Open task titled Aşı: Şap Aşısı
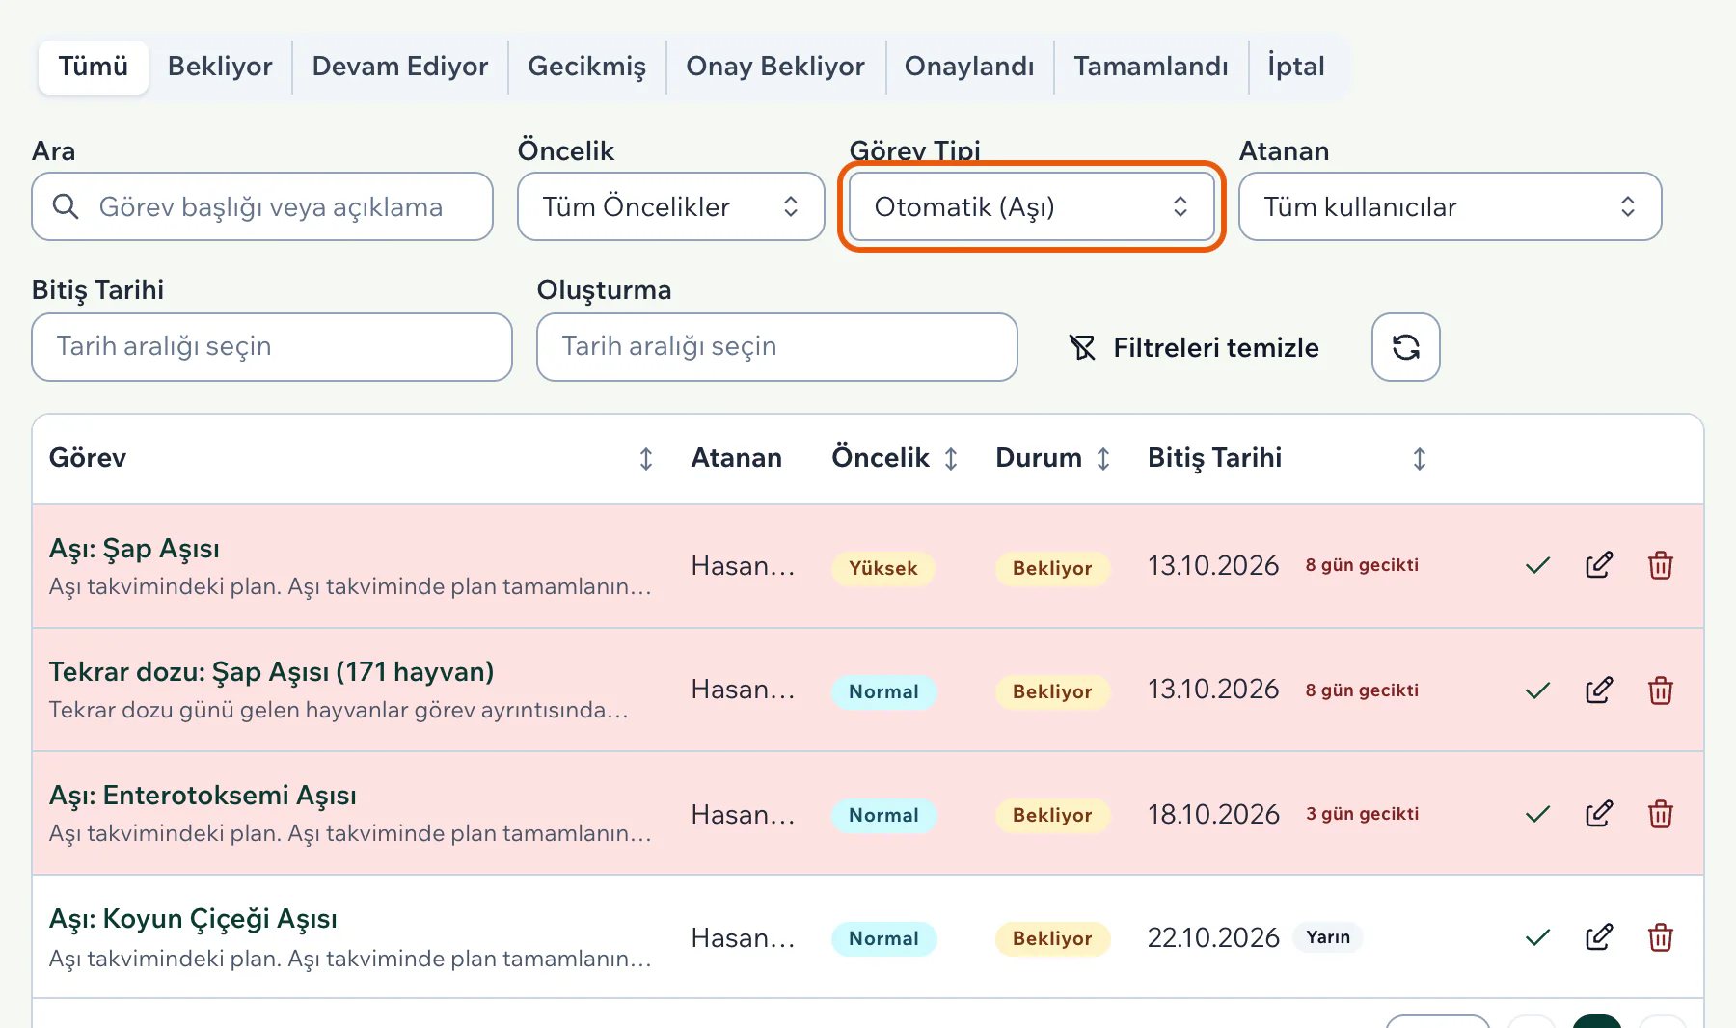1736x1028 pixels. 134,549
